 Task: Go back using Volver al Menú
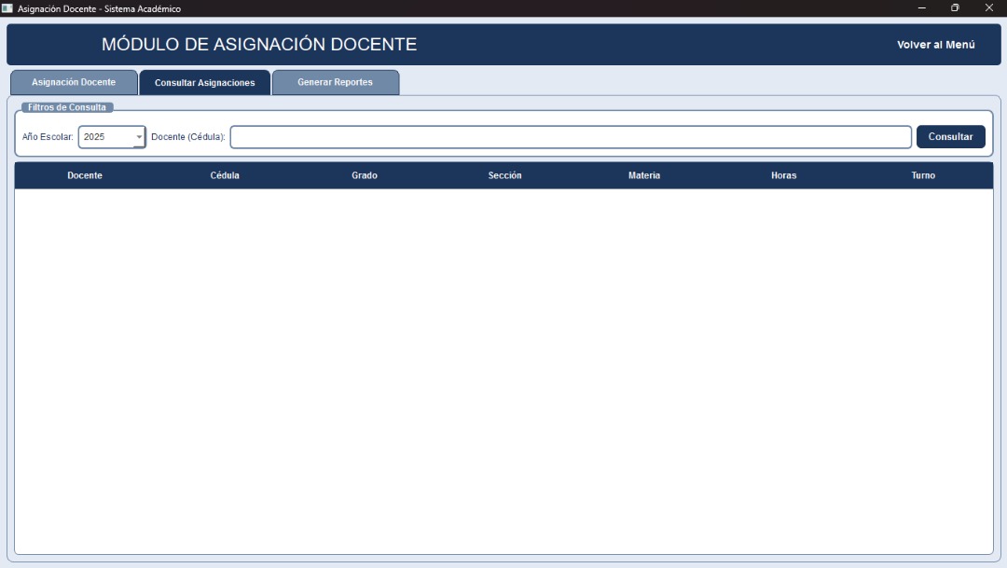tap(935, 45)
